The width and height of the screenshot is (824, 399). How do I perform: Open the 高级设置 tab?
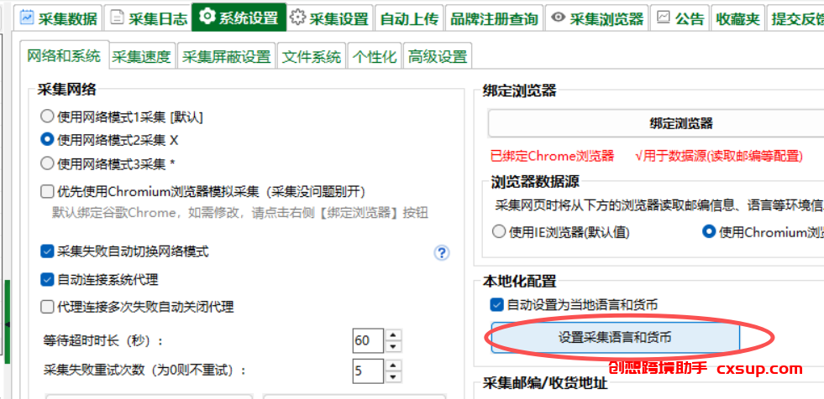pos(437,57)
